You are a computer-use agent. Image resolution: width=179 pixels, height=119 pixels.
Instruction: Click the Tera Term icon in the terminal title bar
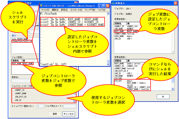click(x=41, y=6)
